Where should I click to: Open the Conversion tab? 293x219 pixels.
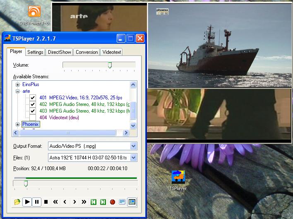[x=87, y=52]
